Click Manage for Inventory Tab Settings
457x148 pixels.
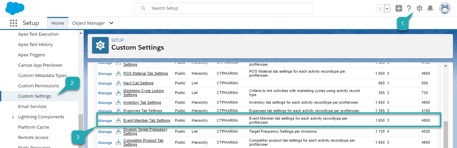105,103
